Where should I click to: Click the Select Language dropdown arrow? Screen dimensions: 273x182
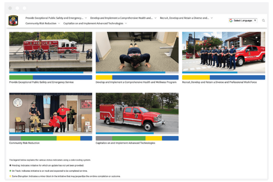(255, 21)
